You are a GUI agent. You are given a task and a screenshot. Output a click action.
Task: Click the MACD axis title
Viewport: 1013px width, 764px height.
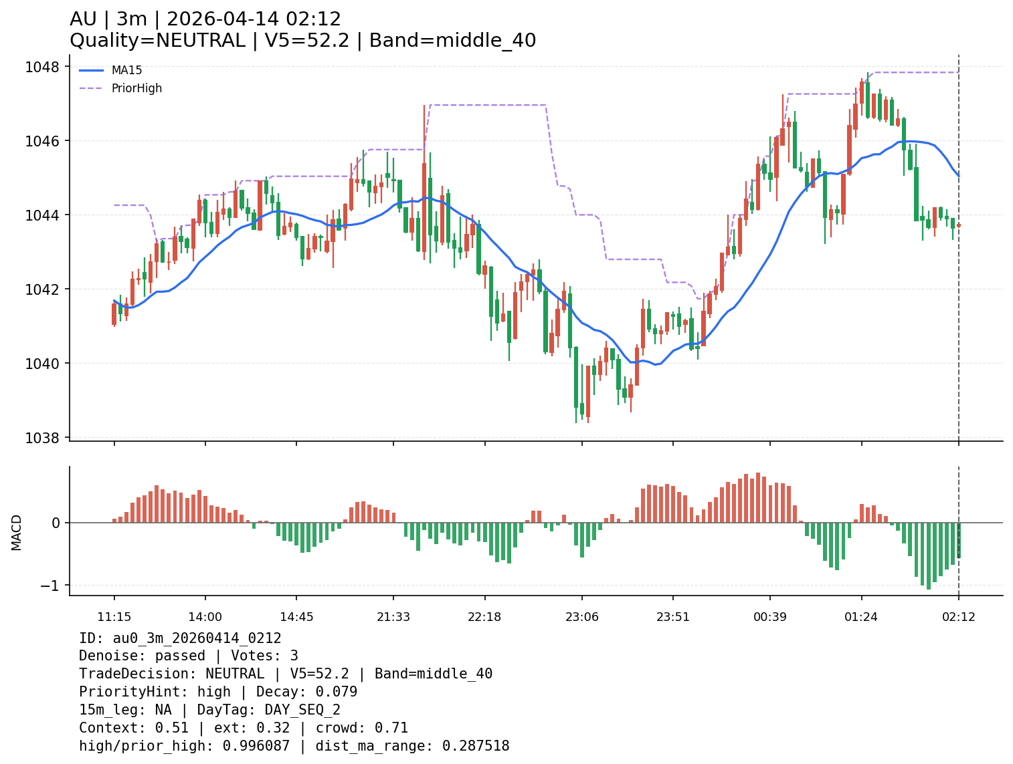point(17,532)
